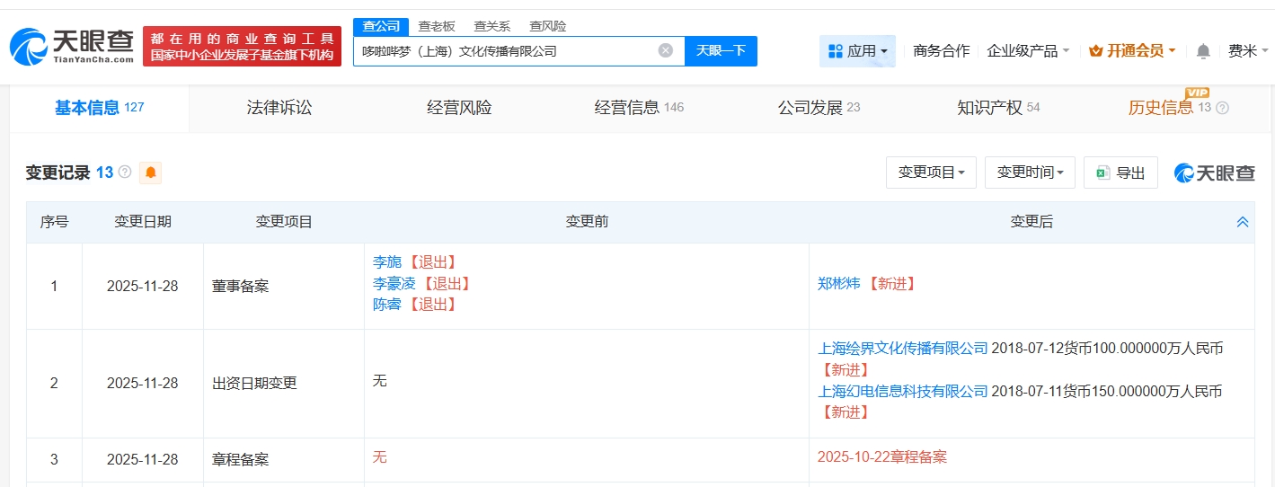This screenshot has height=487, width=1275.
Task: Click help icon next to 变更记录 13
Action: 125,172
